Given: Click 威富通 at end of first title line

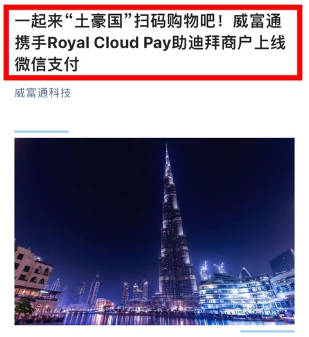Looking at the screenshot, I should [x=257, y=21].
